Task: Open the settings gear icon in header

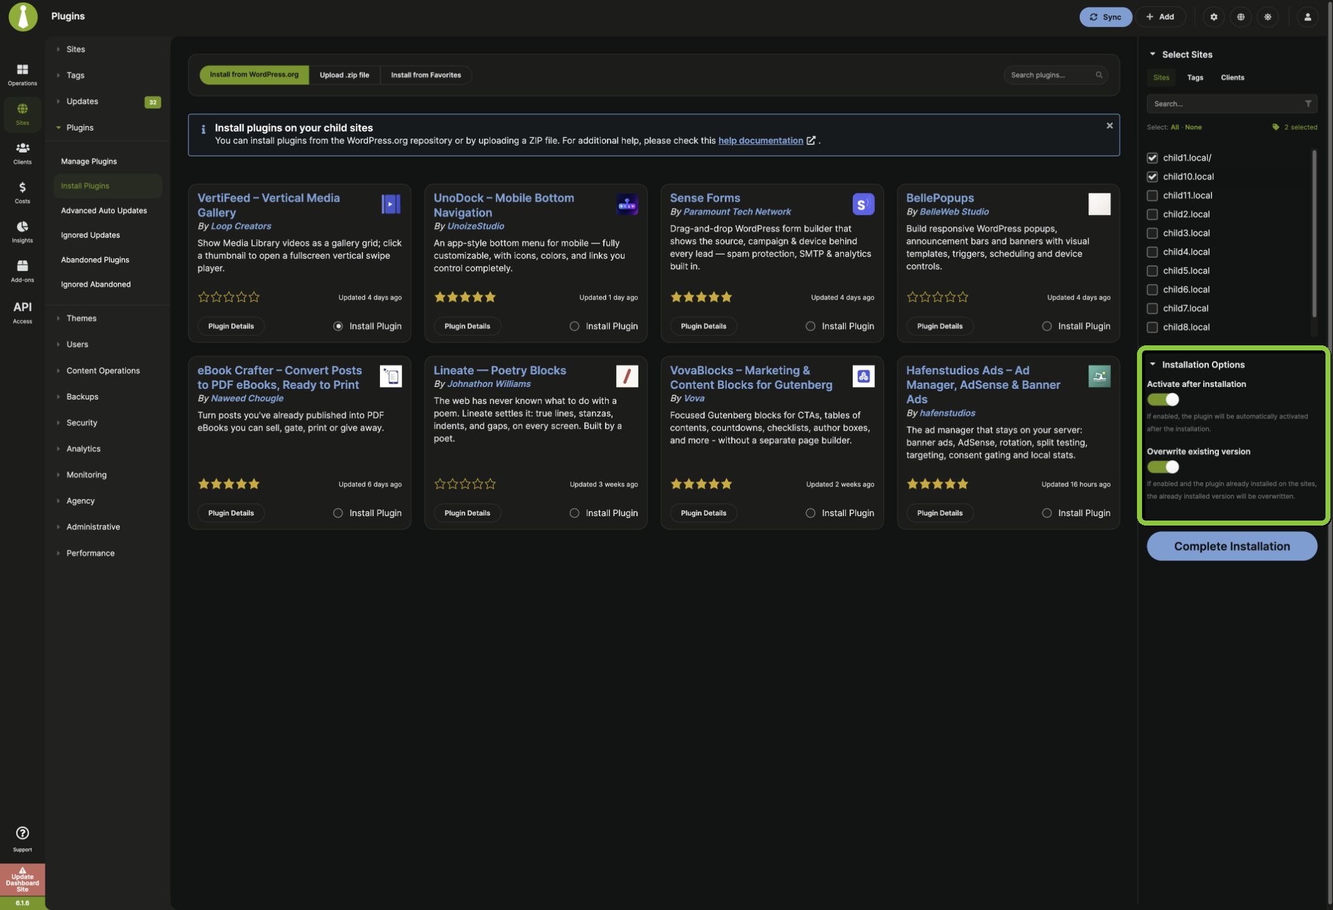Action: [x=1213, y=17]
